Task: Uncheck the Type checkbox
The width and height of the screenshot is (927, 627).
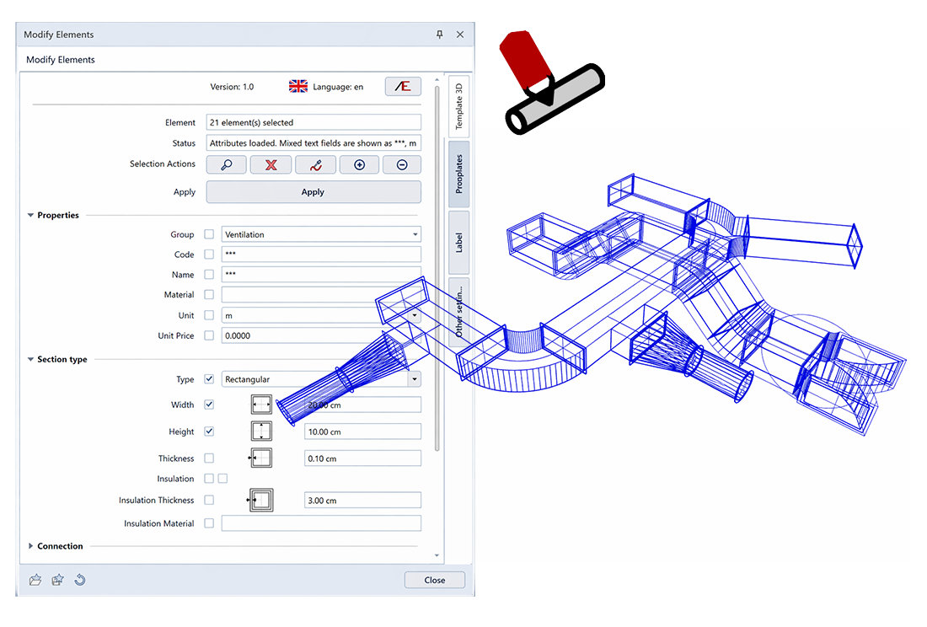Action: click(209, 378)
